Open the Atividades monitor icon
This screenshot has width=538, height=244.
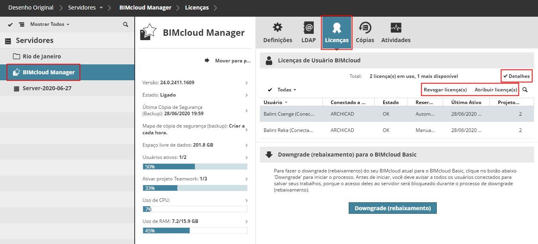click(396, 28)
